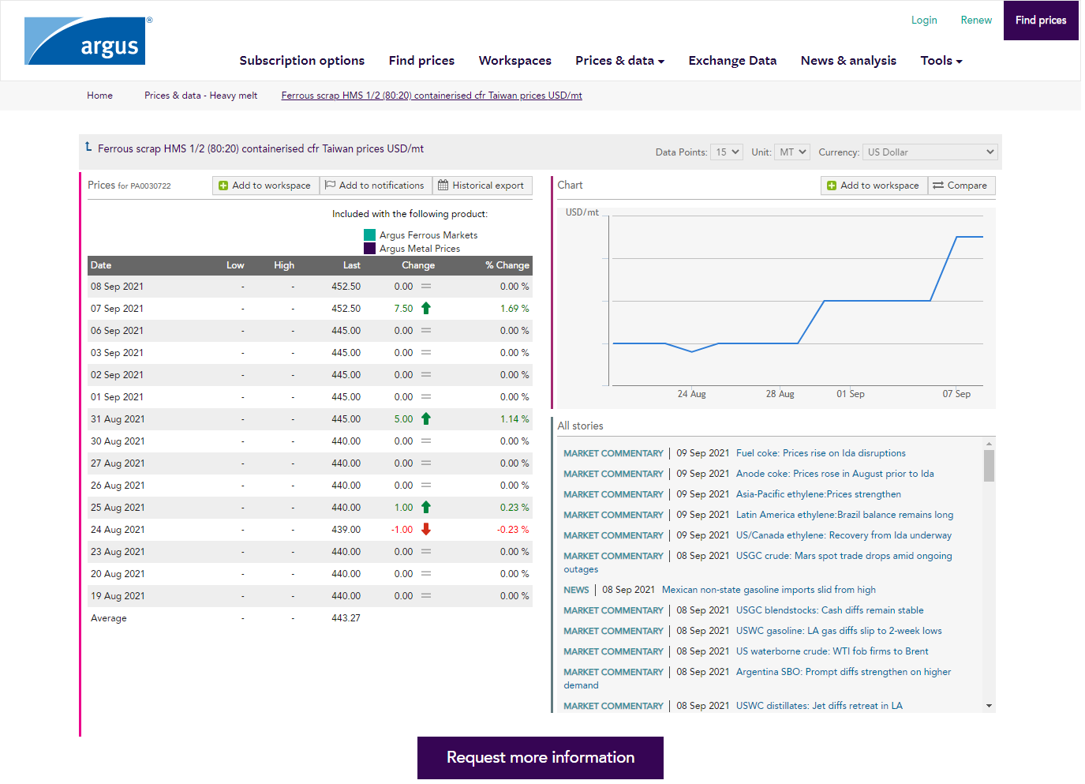Viewport: 1085px width, 784px height.
Task: Go to the Login page
Action: [923, 21]
